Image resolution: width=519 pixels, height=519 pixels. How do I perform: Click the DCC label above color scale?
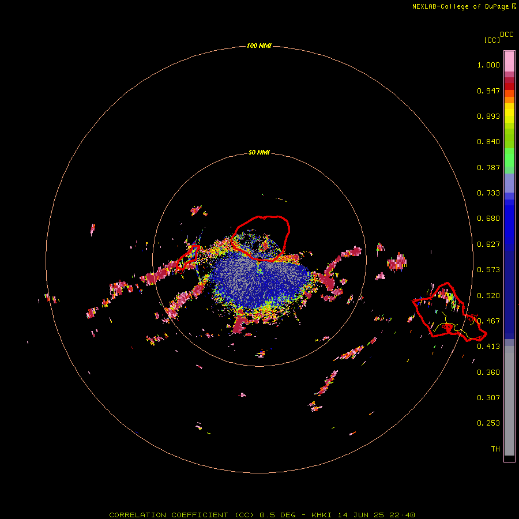[506, 35]
